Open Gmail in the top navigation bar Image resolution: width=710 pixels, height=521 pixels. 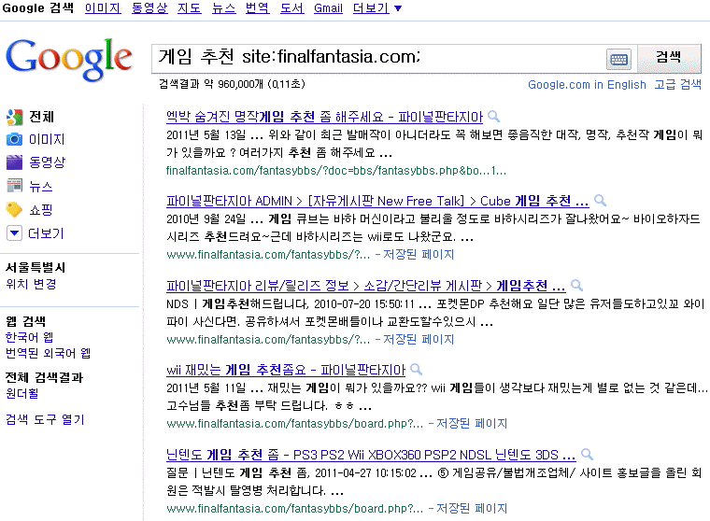pos(328,8)
